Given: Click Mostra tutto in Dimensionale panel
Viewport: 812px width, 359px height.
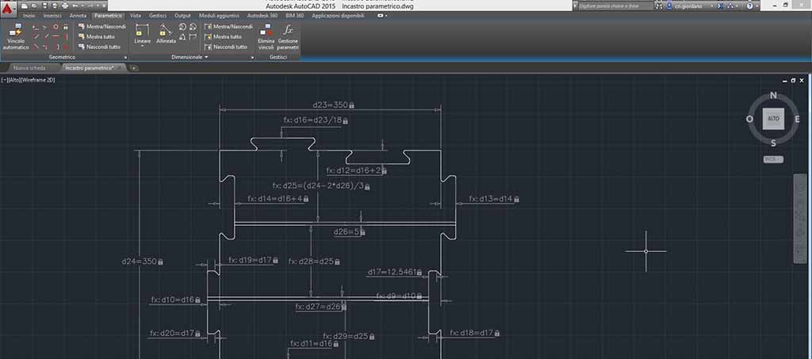Looking at the screenshot, I should click(x=223, y=36).
